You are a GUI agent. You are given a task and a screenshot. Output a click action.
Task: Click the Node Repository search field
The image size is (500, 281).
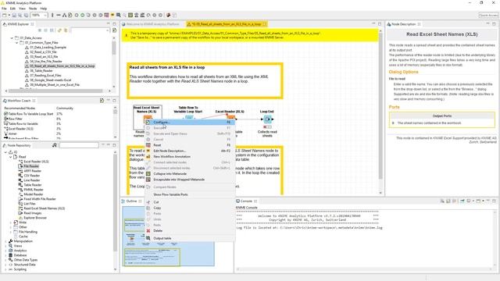tap(79, 145)
